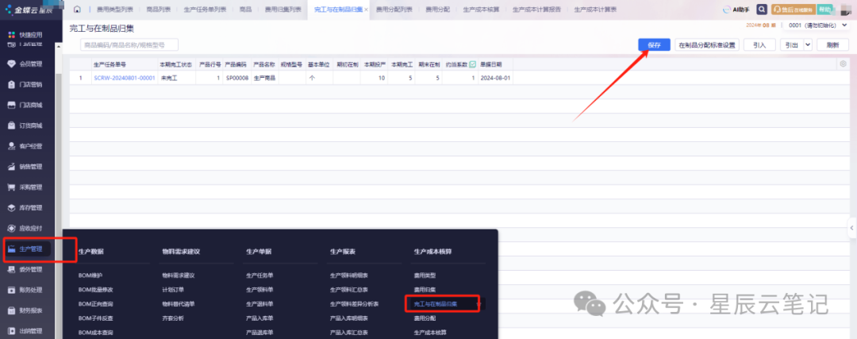Click the 保存 save button
This screenshot has width=857, height=339.
tap(654, 45)
